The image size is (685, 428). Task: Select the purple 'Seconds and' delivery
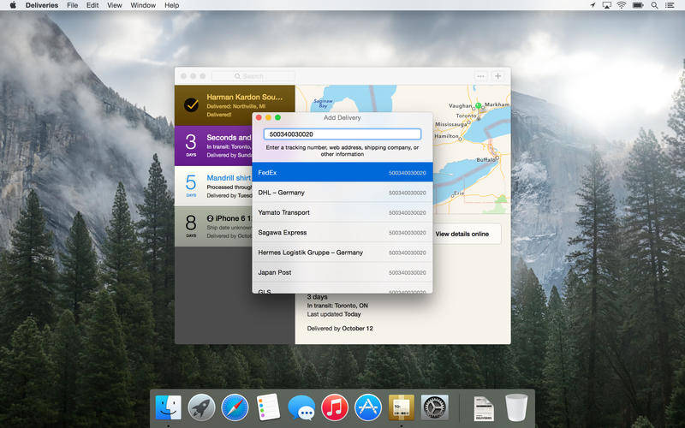[x=213, y=146]
